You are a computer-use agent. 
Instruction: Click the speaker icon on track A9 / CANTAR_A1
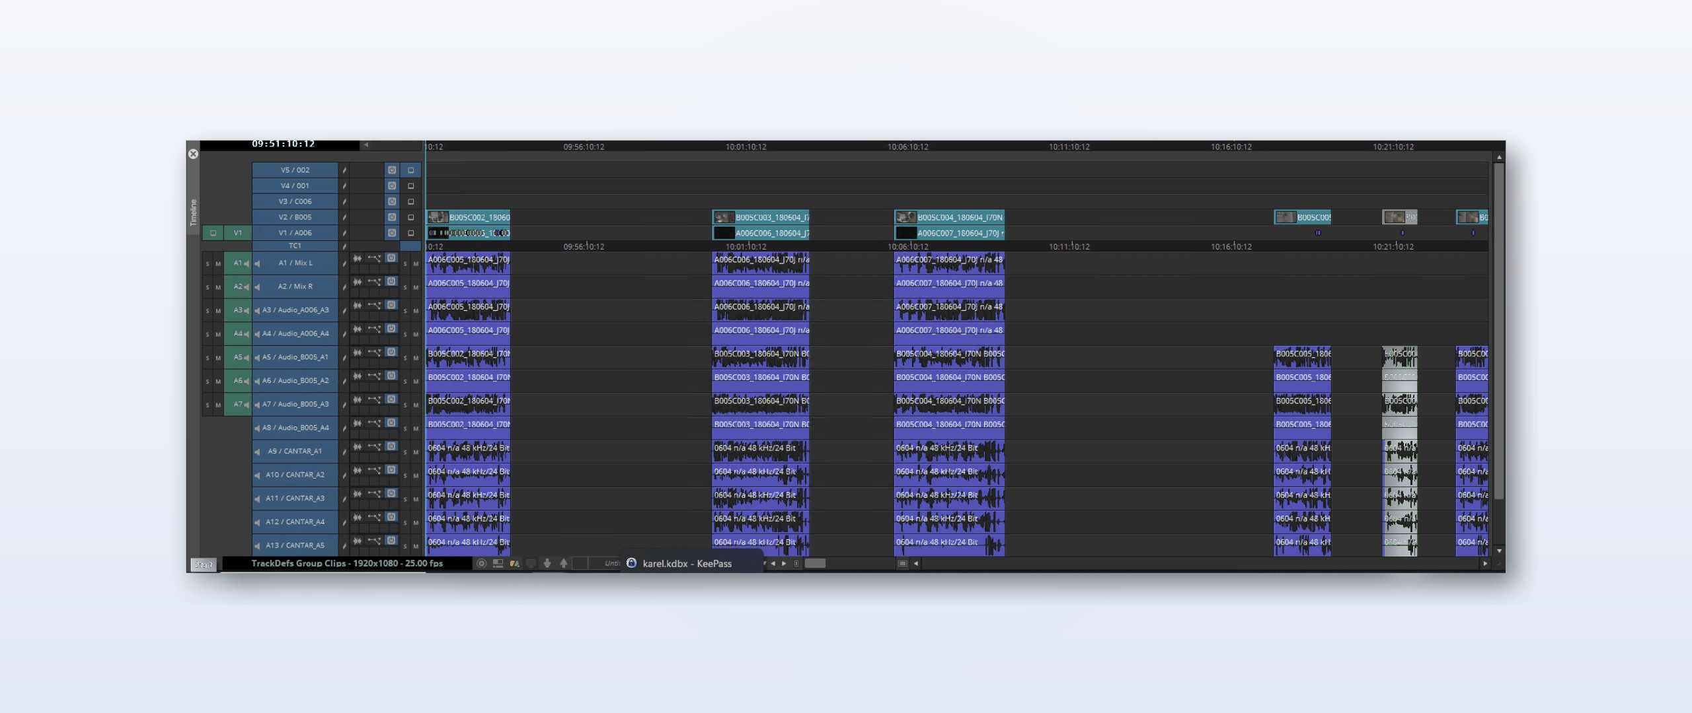click(x=257, y=452)
